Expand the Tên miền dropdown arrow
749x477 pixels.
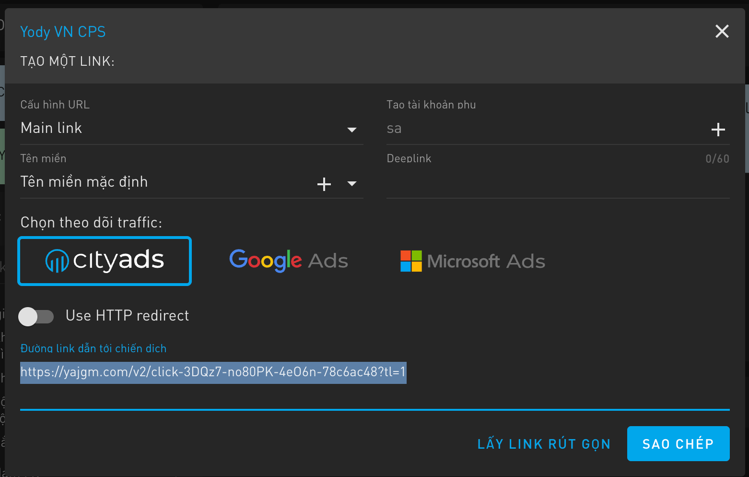coord(351,184)
